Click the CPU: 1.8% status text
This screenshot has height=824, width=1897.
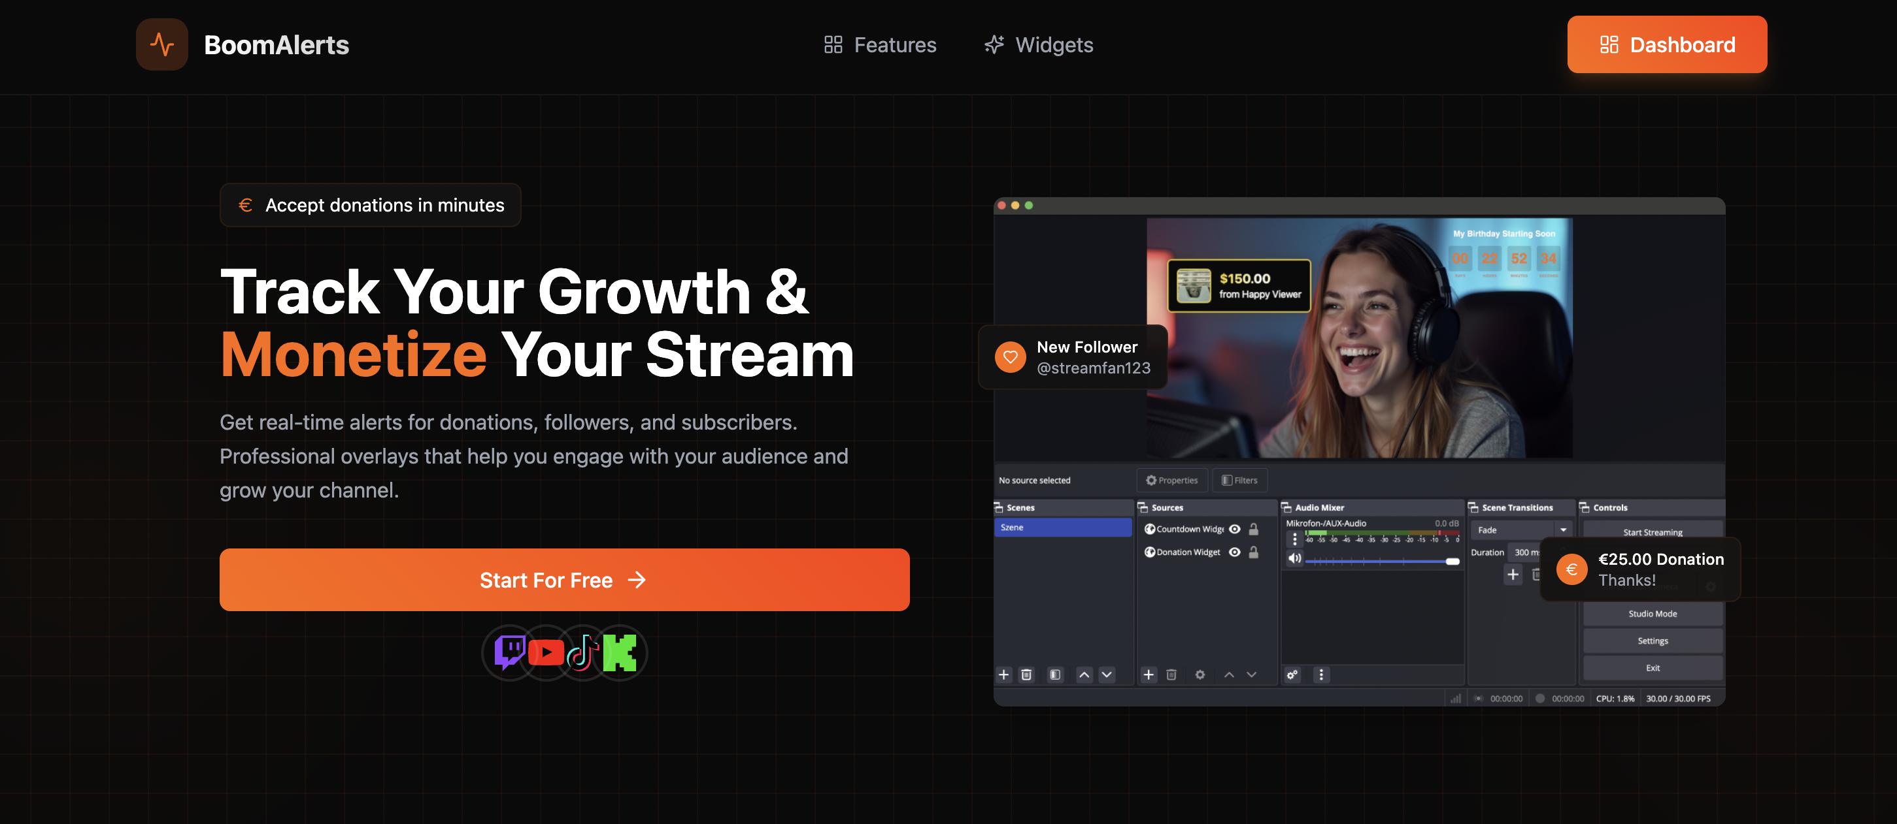pos(1615,699)
